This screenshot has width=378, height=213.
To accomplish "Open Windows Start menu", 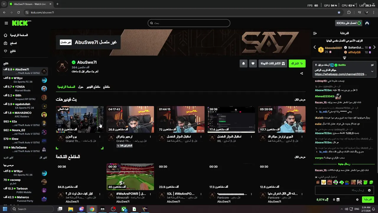I will click(x=5, y=209).
